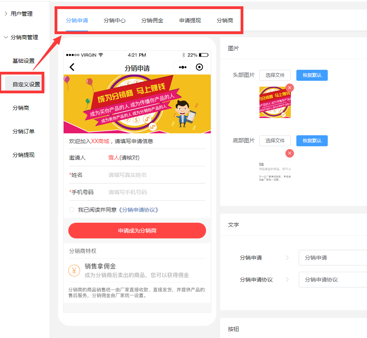Open 基础设置 in the sidebar
Image resolution: width=367 pixels, height=338 pixels.
coord(24,61)
